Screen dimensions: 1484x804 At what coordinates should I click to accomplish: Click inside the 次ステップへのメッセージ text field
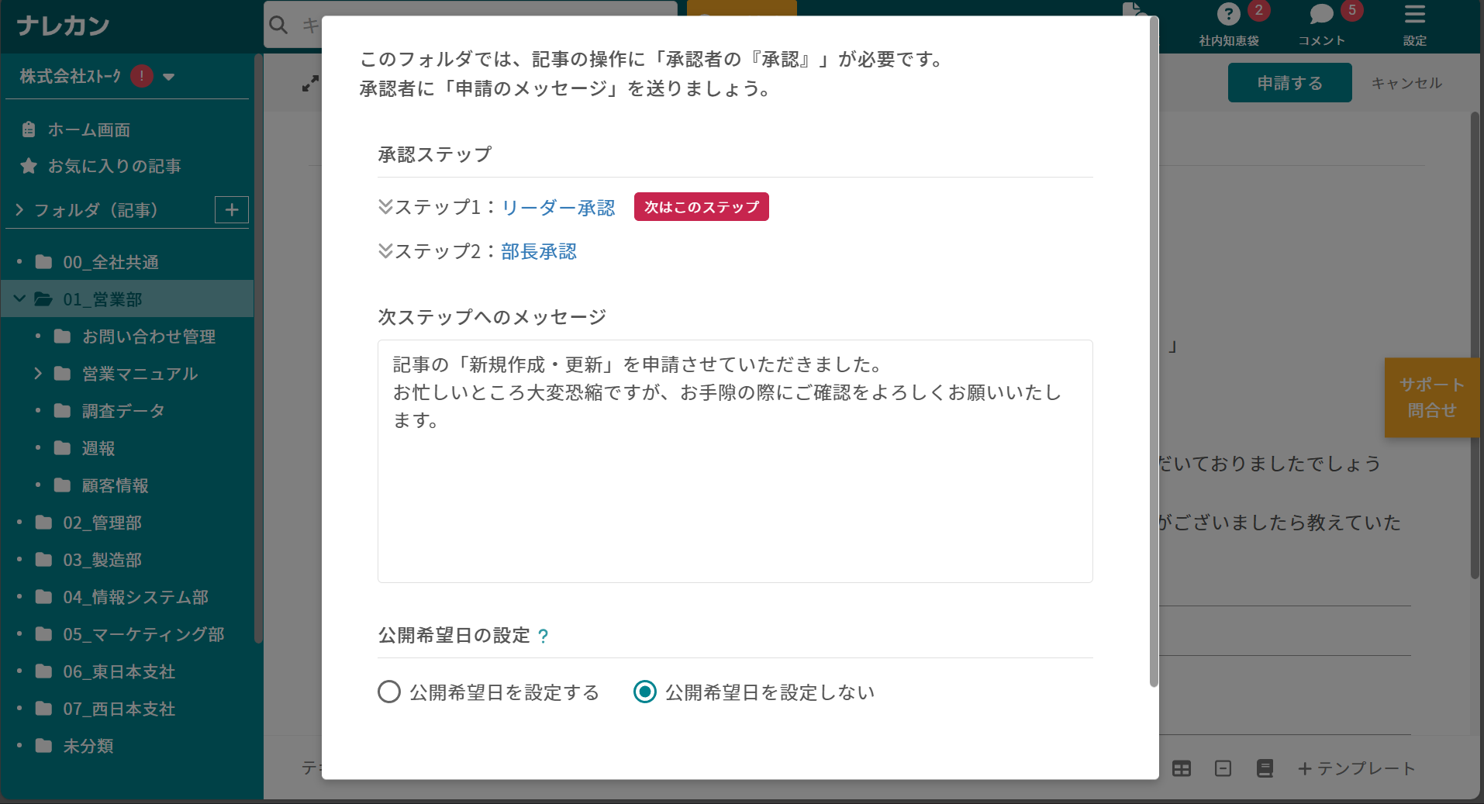pos(734,461)
